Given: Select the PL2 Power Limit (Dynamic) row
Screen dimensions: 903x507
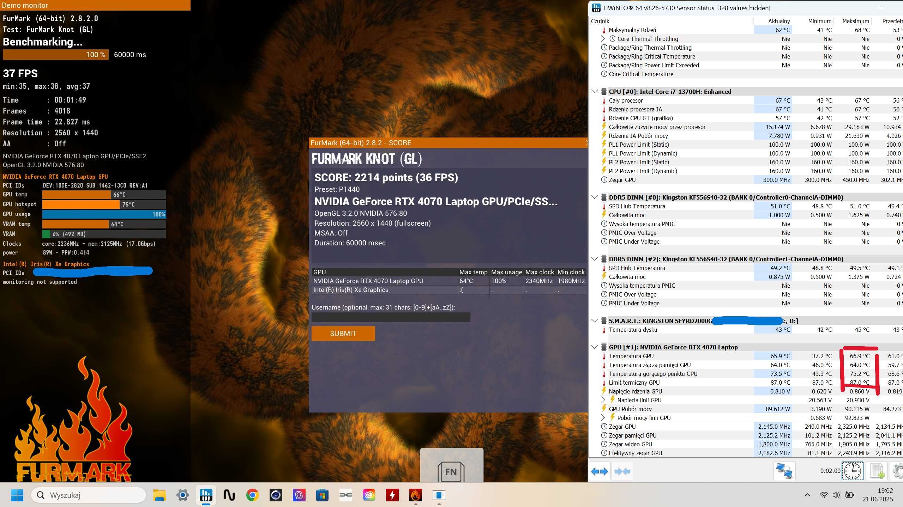Looking at the screenshot, I should coord(746,171).
